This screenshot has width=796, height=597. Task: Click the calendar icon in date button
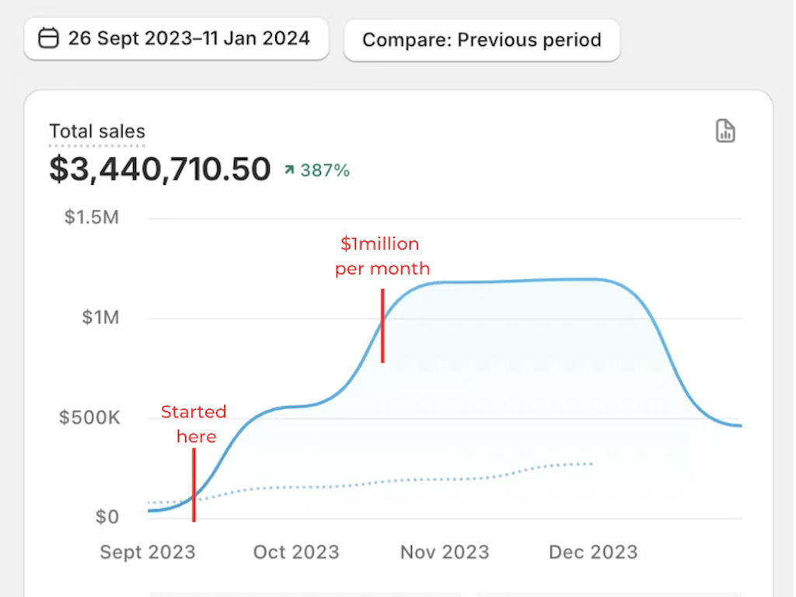[48, 38]
